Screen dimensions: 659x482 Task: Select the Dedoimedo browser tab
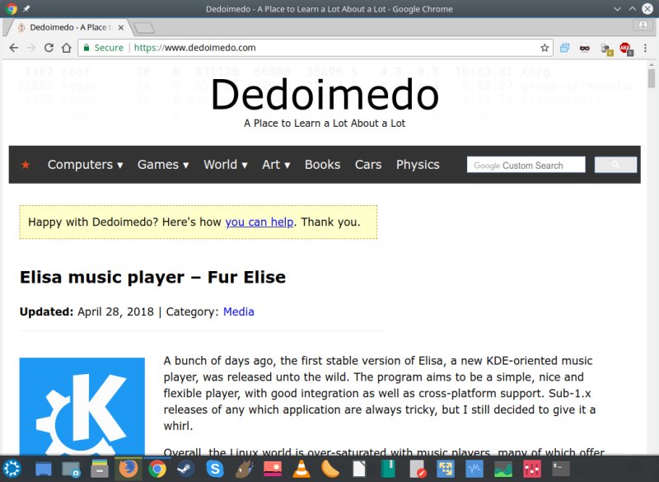click(69, 28)
